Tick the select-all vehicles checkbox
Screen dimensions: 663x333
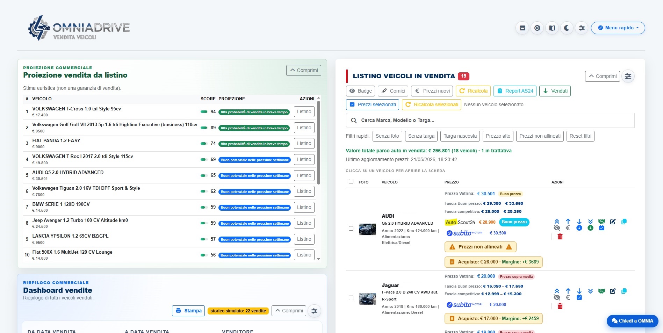pyautogui.click(x=351, y=181)
